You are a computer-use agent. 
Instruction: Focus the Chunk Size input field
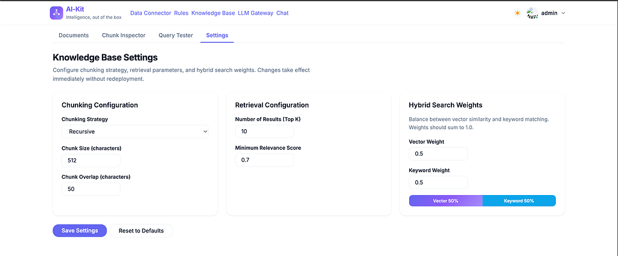(91, 161)
